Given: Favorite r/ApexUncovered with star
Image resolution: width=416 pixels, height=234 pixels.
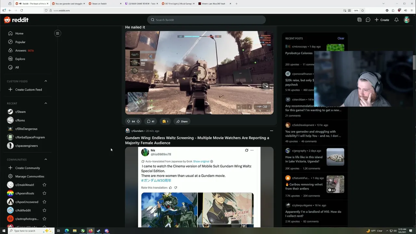Looking at the screenshot, I should tap(45, 202).
